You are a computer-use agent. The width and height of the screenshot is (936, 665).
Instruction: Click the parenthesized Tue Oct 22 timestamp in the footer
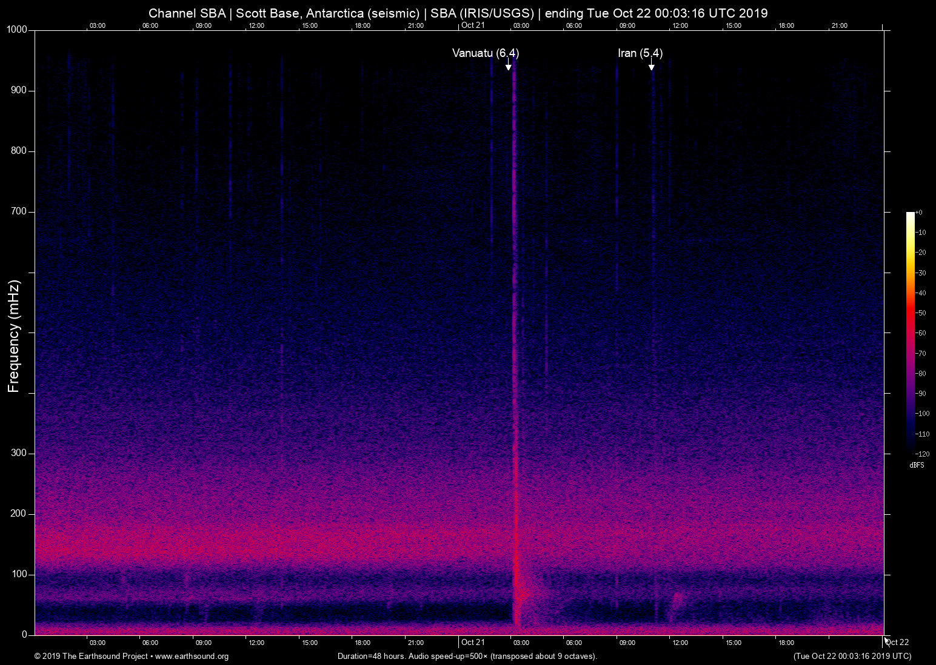(x=852, y=657)
